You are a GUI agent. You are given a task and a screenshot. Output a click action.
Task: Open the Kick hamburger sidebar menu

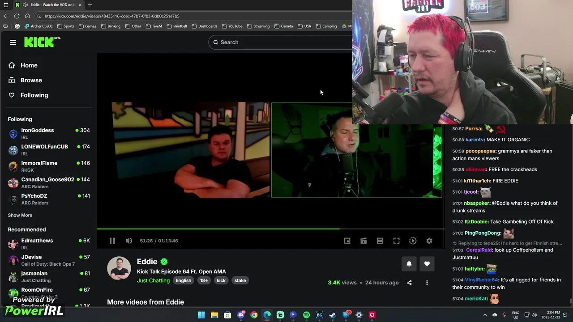pos(13,42)
